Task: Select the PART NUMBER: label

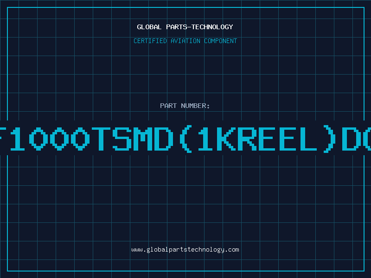Action: (x=185, y=106)
